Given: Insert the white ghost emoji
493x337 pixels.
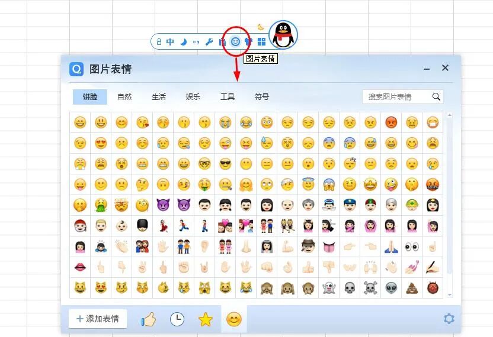Looking at the screenshot, I should (329, 288).
